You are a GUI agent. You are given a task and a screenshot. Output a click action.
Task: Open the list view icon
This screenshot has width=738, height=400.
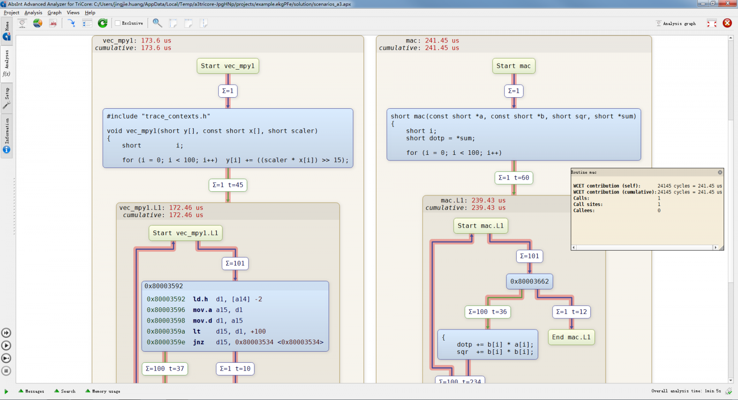click(x=87, y=23)
